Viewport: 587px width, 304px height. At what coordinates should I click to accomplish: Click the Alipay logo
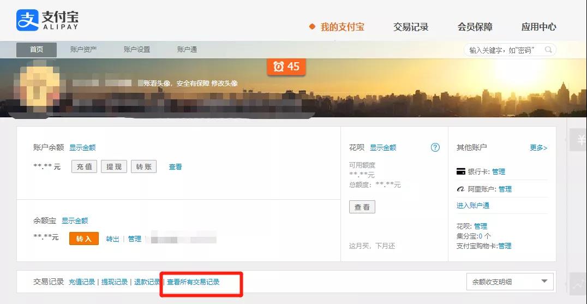[47, 20]
